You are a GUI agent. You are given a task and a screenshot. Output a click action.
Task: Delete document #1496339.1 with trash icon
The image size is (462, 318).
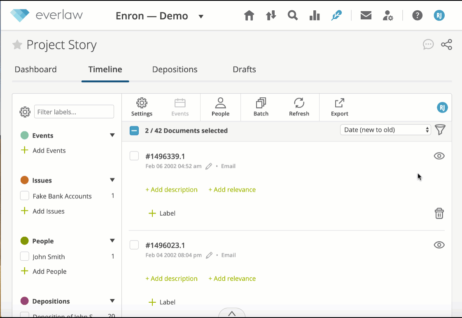click(439, 214)
